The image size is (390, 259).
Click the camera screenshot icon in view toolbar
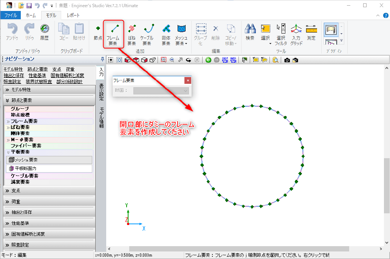pyautogui.click(x=287, y=60)
